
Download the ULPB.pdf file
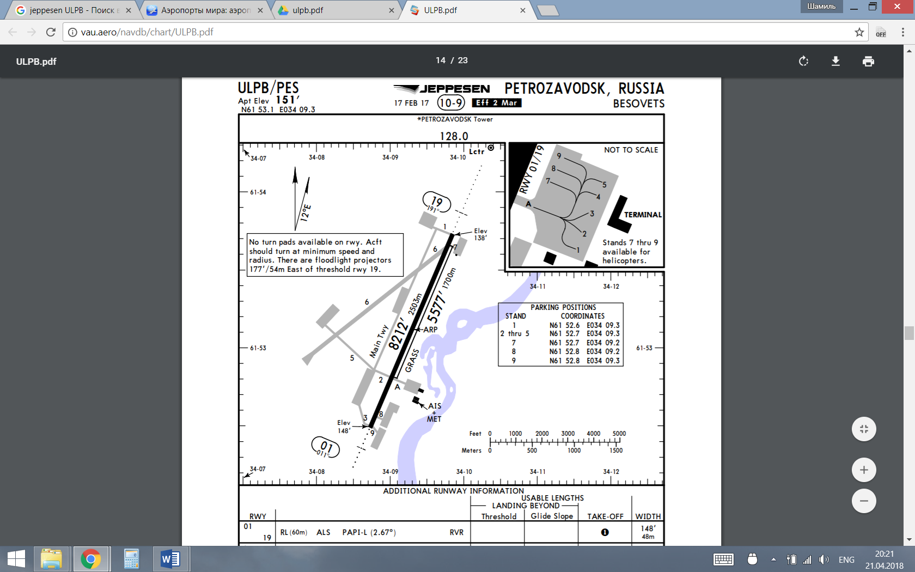(x=835, y=61)
